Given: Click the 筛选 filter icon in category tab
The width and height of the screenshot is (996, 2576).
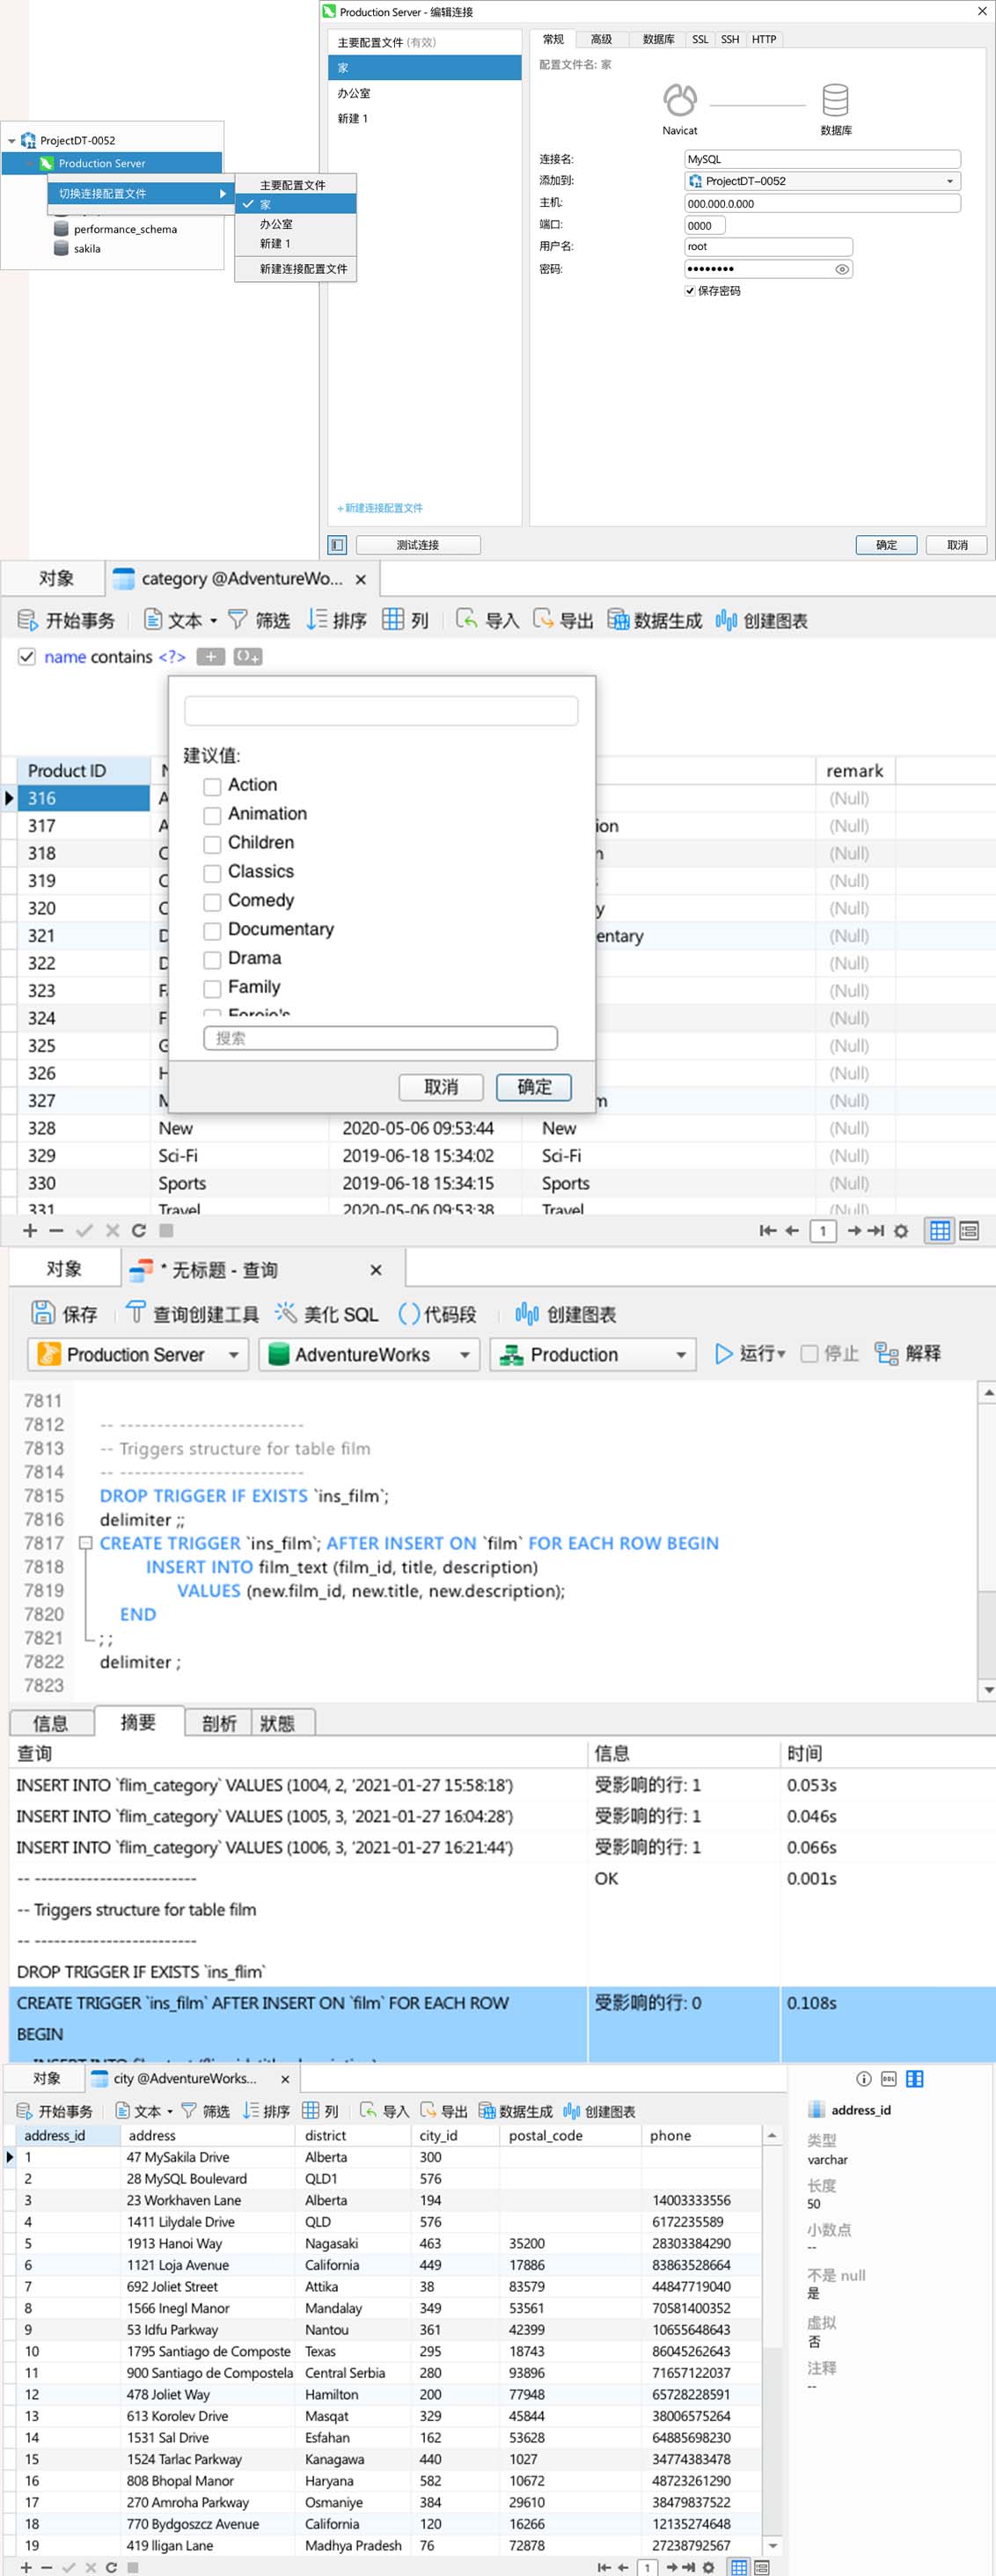Looking at the screenshot, I should tap(238, 620).
